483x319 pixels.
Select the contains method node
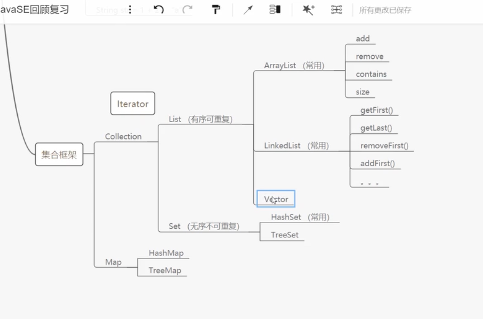(371, 74)
